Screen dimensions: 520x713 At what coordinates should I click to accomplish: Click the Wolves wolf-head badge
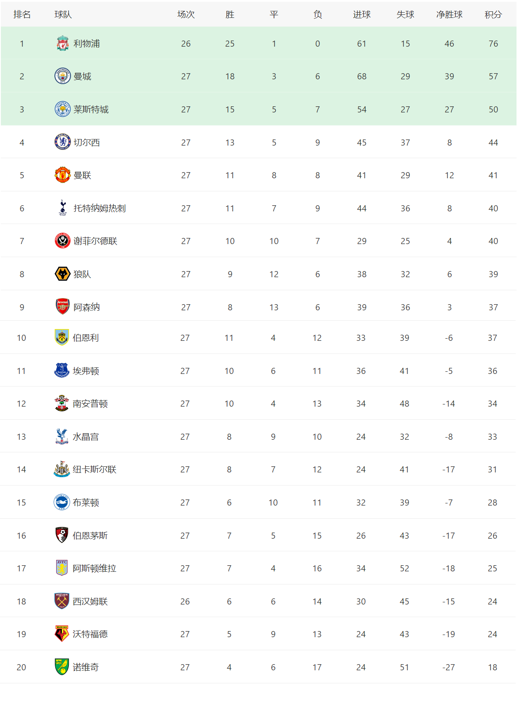[x=63, y=274]
